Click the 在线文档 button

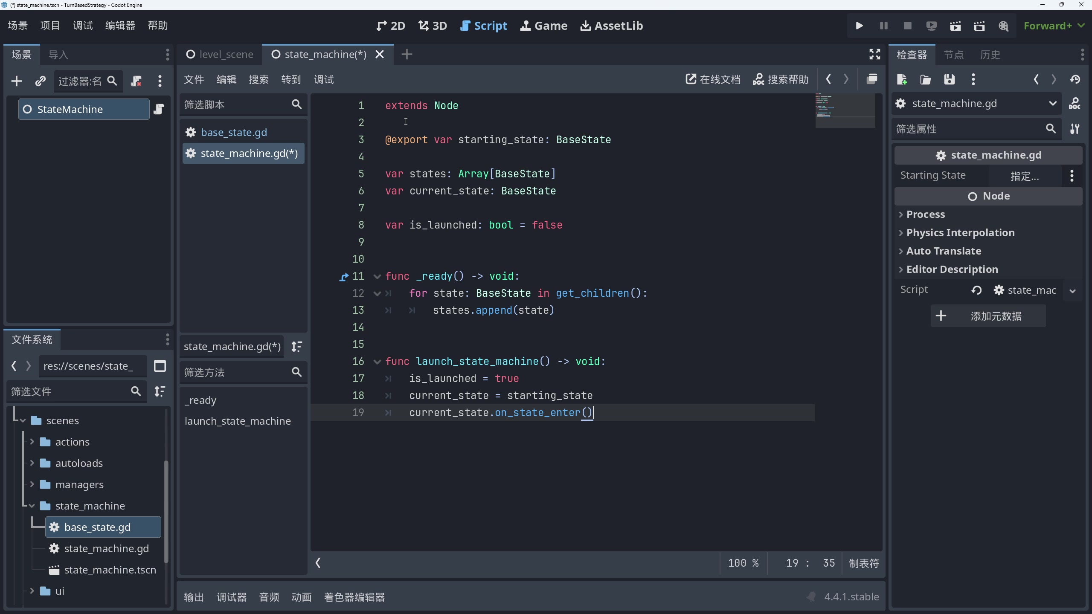[x=712, y=79]
